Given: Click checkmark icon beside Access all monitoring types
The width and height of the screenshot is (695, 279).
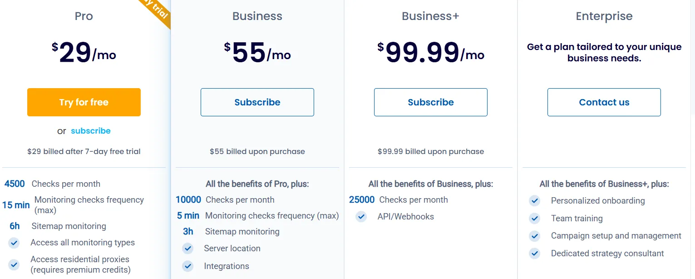Looking at the screenshot, I should point(14,243).
